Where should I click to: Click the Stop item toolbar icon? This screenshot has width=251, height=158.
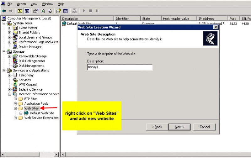[90, 11]
